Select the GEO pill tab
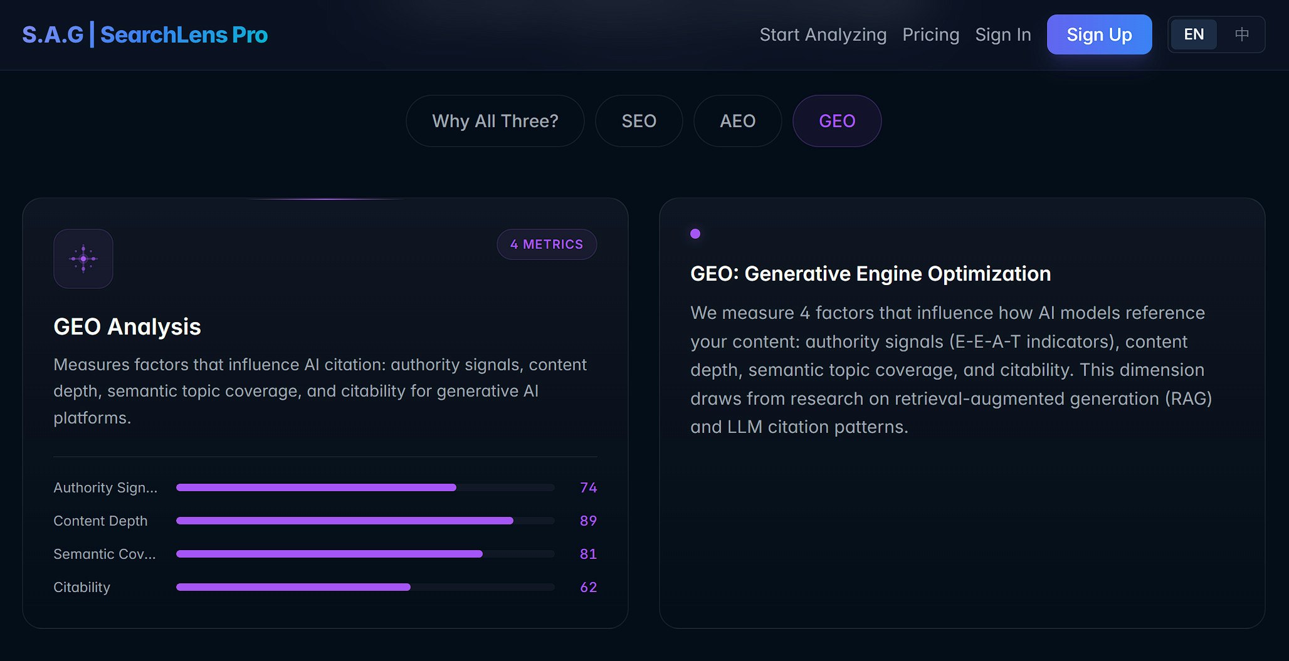 [x=836, y=121]
